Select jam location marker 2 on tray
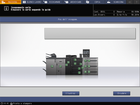 (79, 73)
